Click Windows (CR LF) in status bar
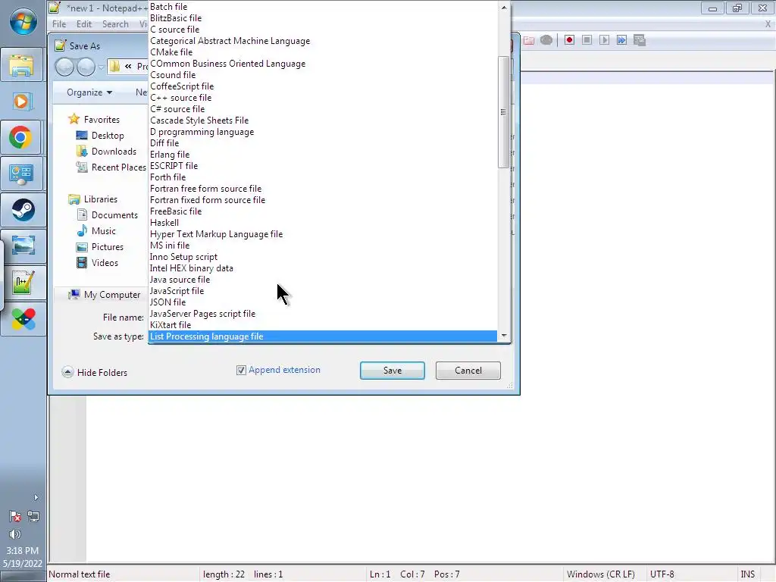This screenshot has height=582, width=776. (x=601, y=574)
